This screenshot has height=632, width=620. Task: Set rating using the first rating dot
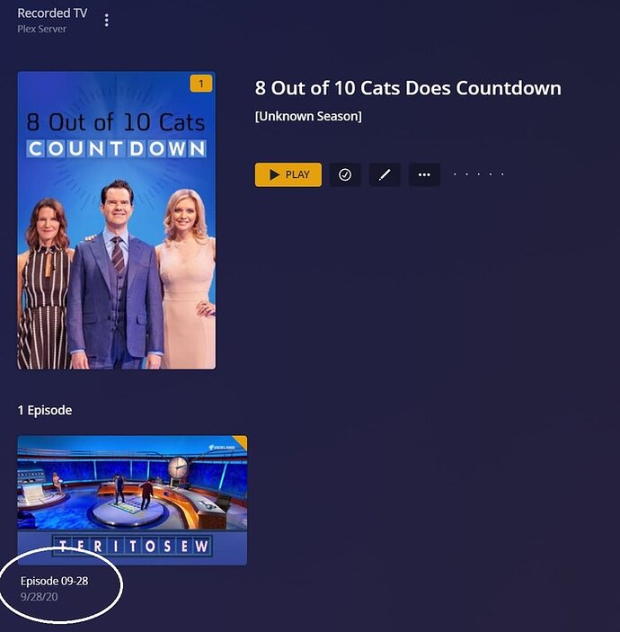[456, 174]
